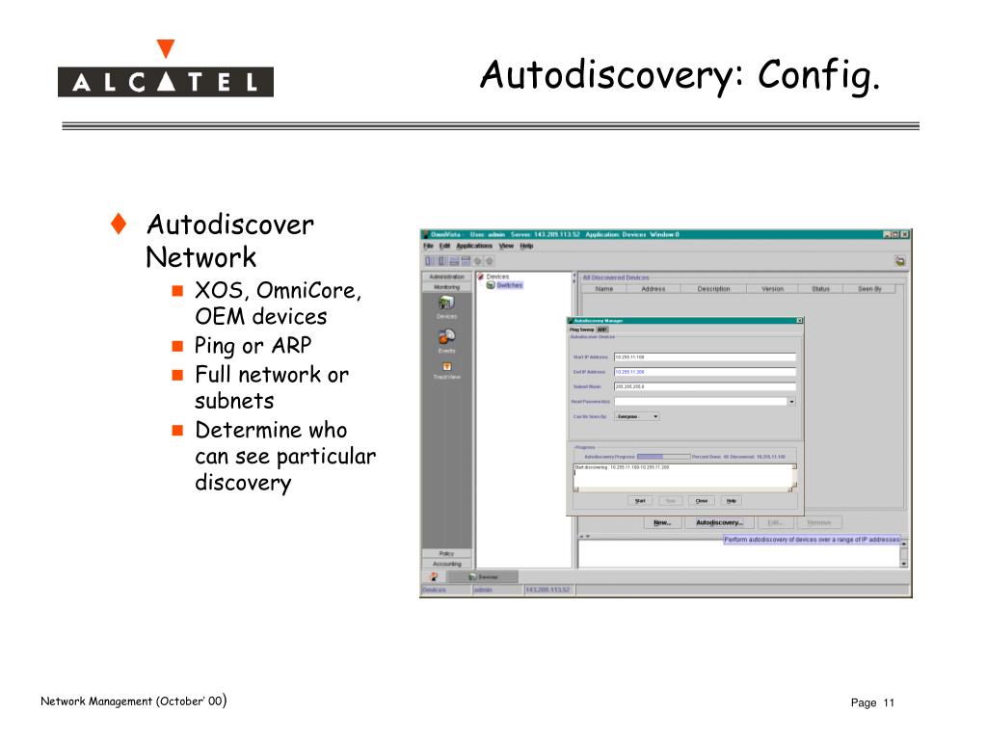Viewport: 987px width, 740px height.
Task: Click the bottom pane scrollbar down arrow
Action: click(903, 564)
